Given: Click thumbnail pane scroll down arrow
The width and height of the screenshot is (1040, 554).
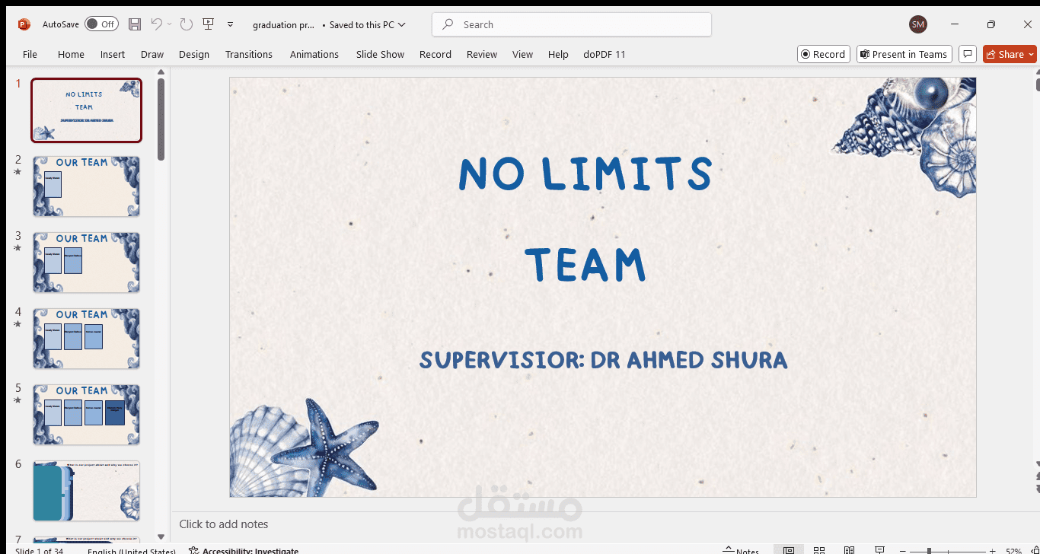Looking at the screenshot, I should pyautogui.click(x=161, y=537).
